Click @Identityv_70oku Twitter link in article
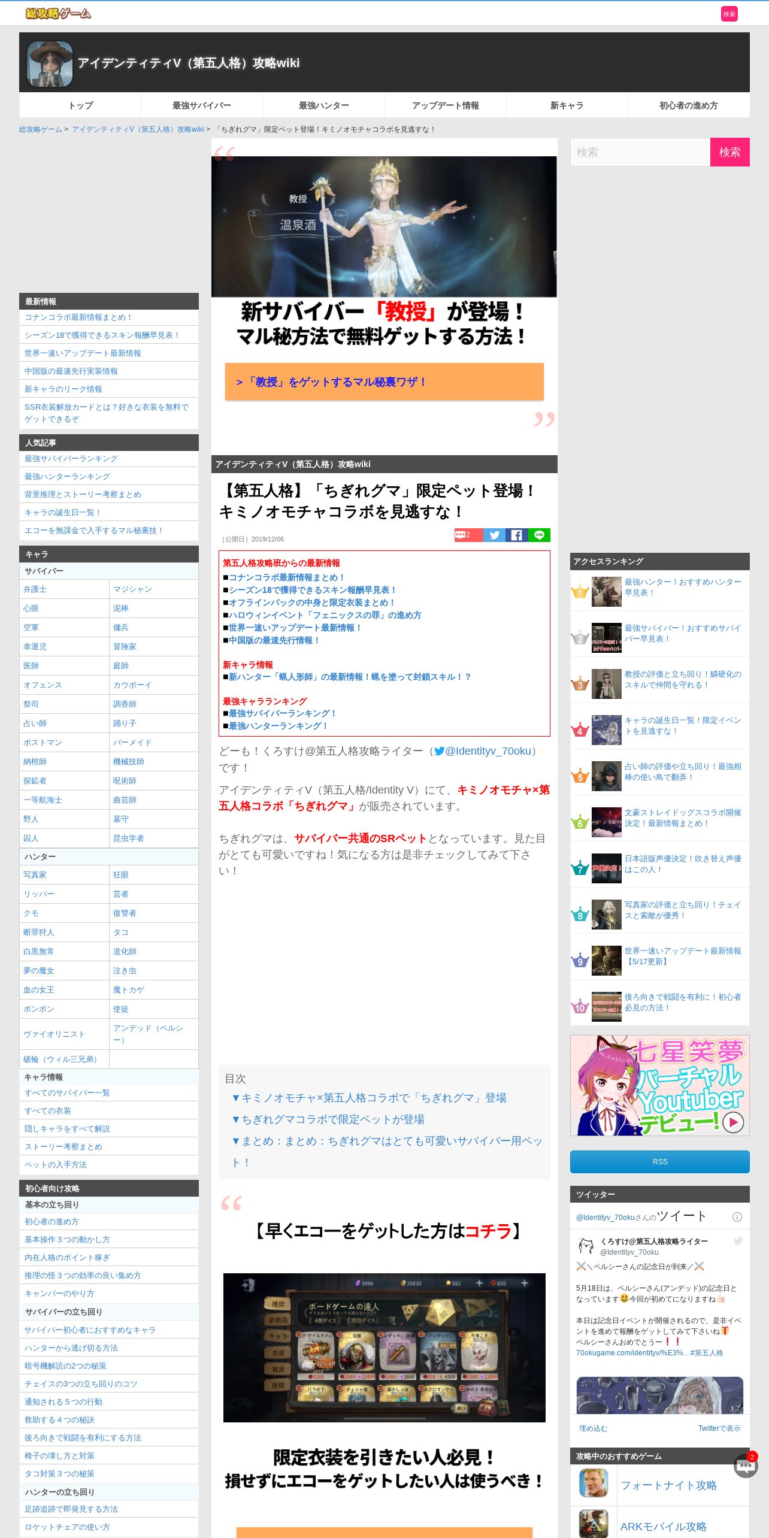The width and height of the screenshot is (769, 1538). point(483,751)
